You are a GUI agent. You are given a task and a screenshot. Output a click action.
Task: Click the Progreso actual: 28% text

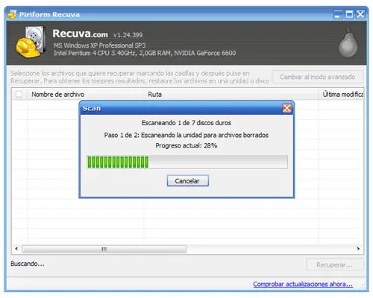point(186,145)
